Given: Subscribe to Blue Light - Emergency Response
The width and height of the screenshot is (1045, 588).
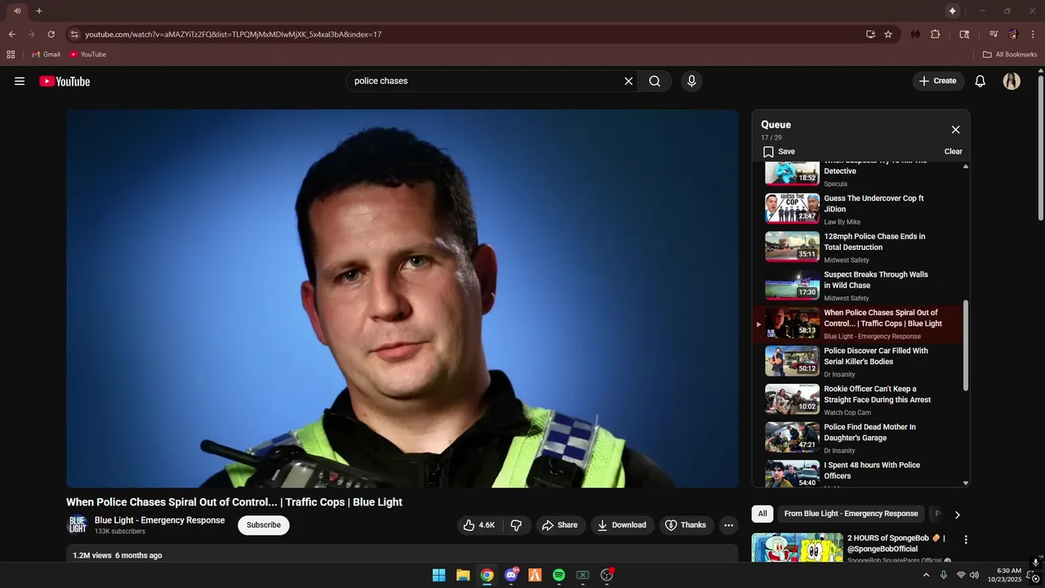Looking at the screenshot, I should [264, 525].
